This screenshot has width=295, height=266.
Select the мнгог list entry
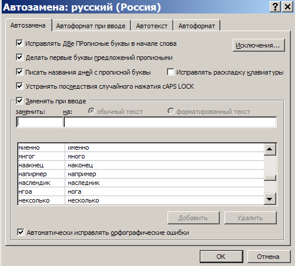click(26, 156)
